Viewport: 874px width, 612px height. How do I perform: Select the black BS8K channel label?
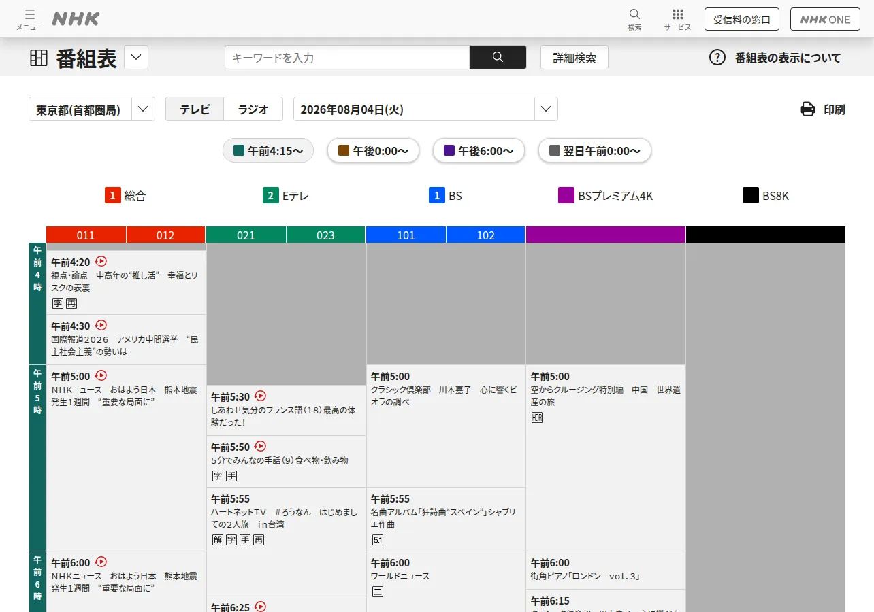click(x=766, y=196)
